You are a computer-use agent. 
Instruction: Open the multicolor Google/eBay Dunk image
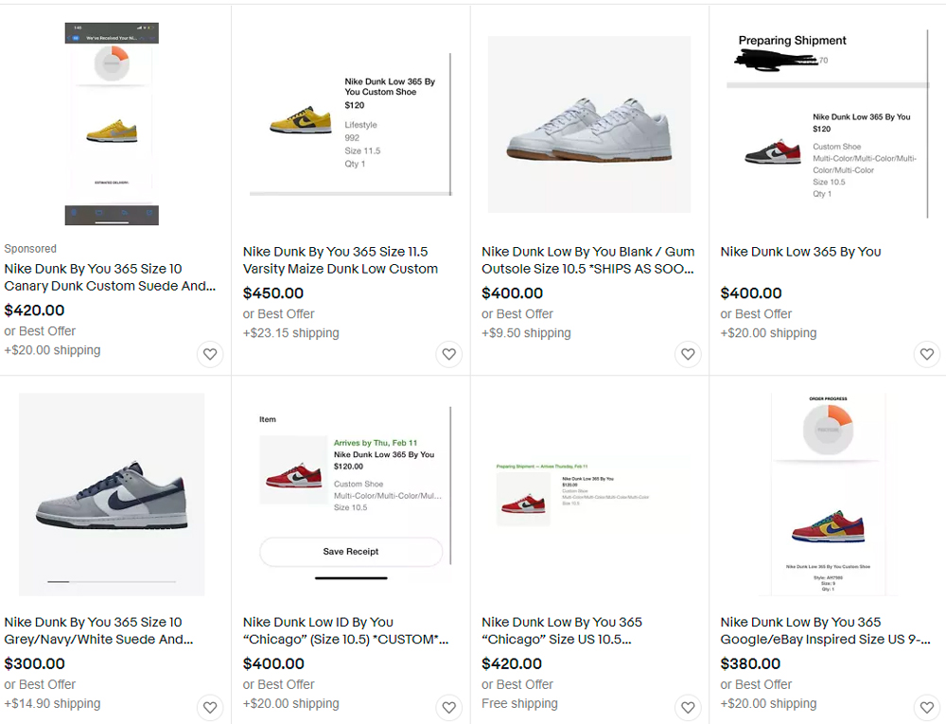click(x=828, y=494)
